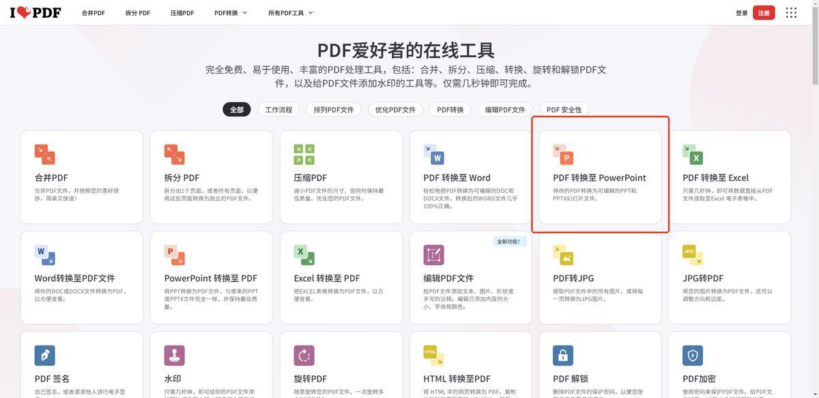819x398 pixels.
Task: Click the PDF 转换至 Word icon
Action: pyautogui.click(x=433, y=154)
